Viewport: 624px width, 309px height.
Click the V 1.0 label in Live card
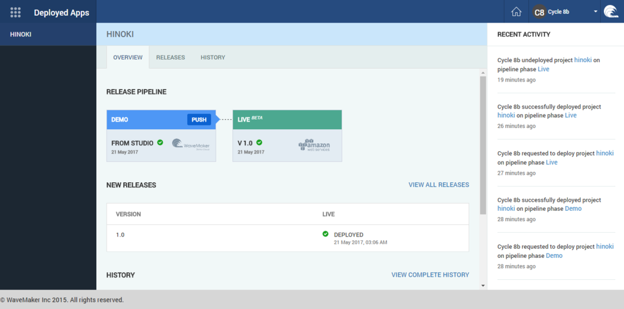pyautogui.click(x=246, y=143)
